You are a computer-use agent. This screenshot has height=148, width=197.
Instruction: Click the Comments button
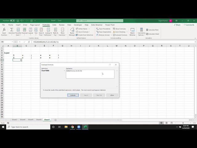click(189, 25)
